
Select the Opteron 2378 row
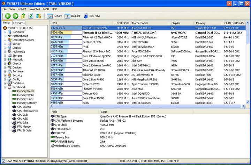tap(148, 84)
